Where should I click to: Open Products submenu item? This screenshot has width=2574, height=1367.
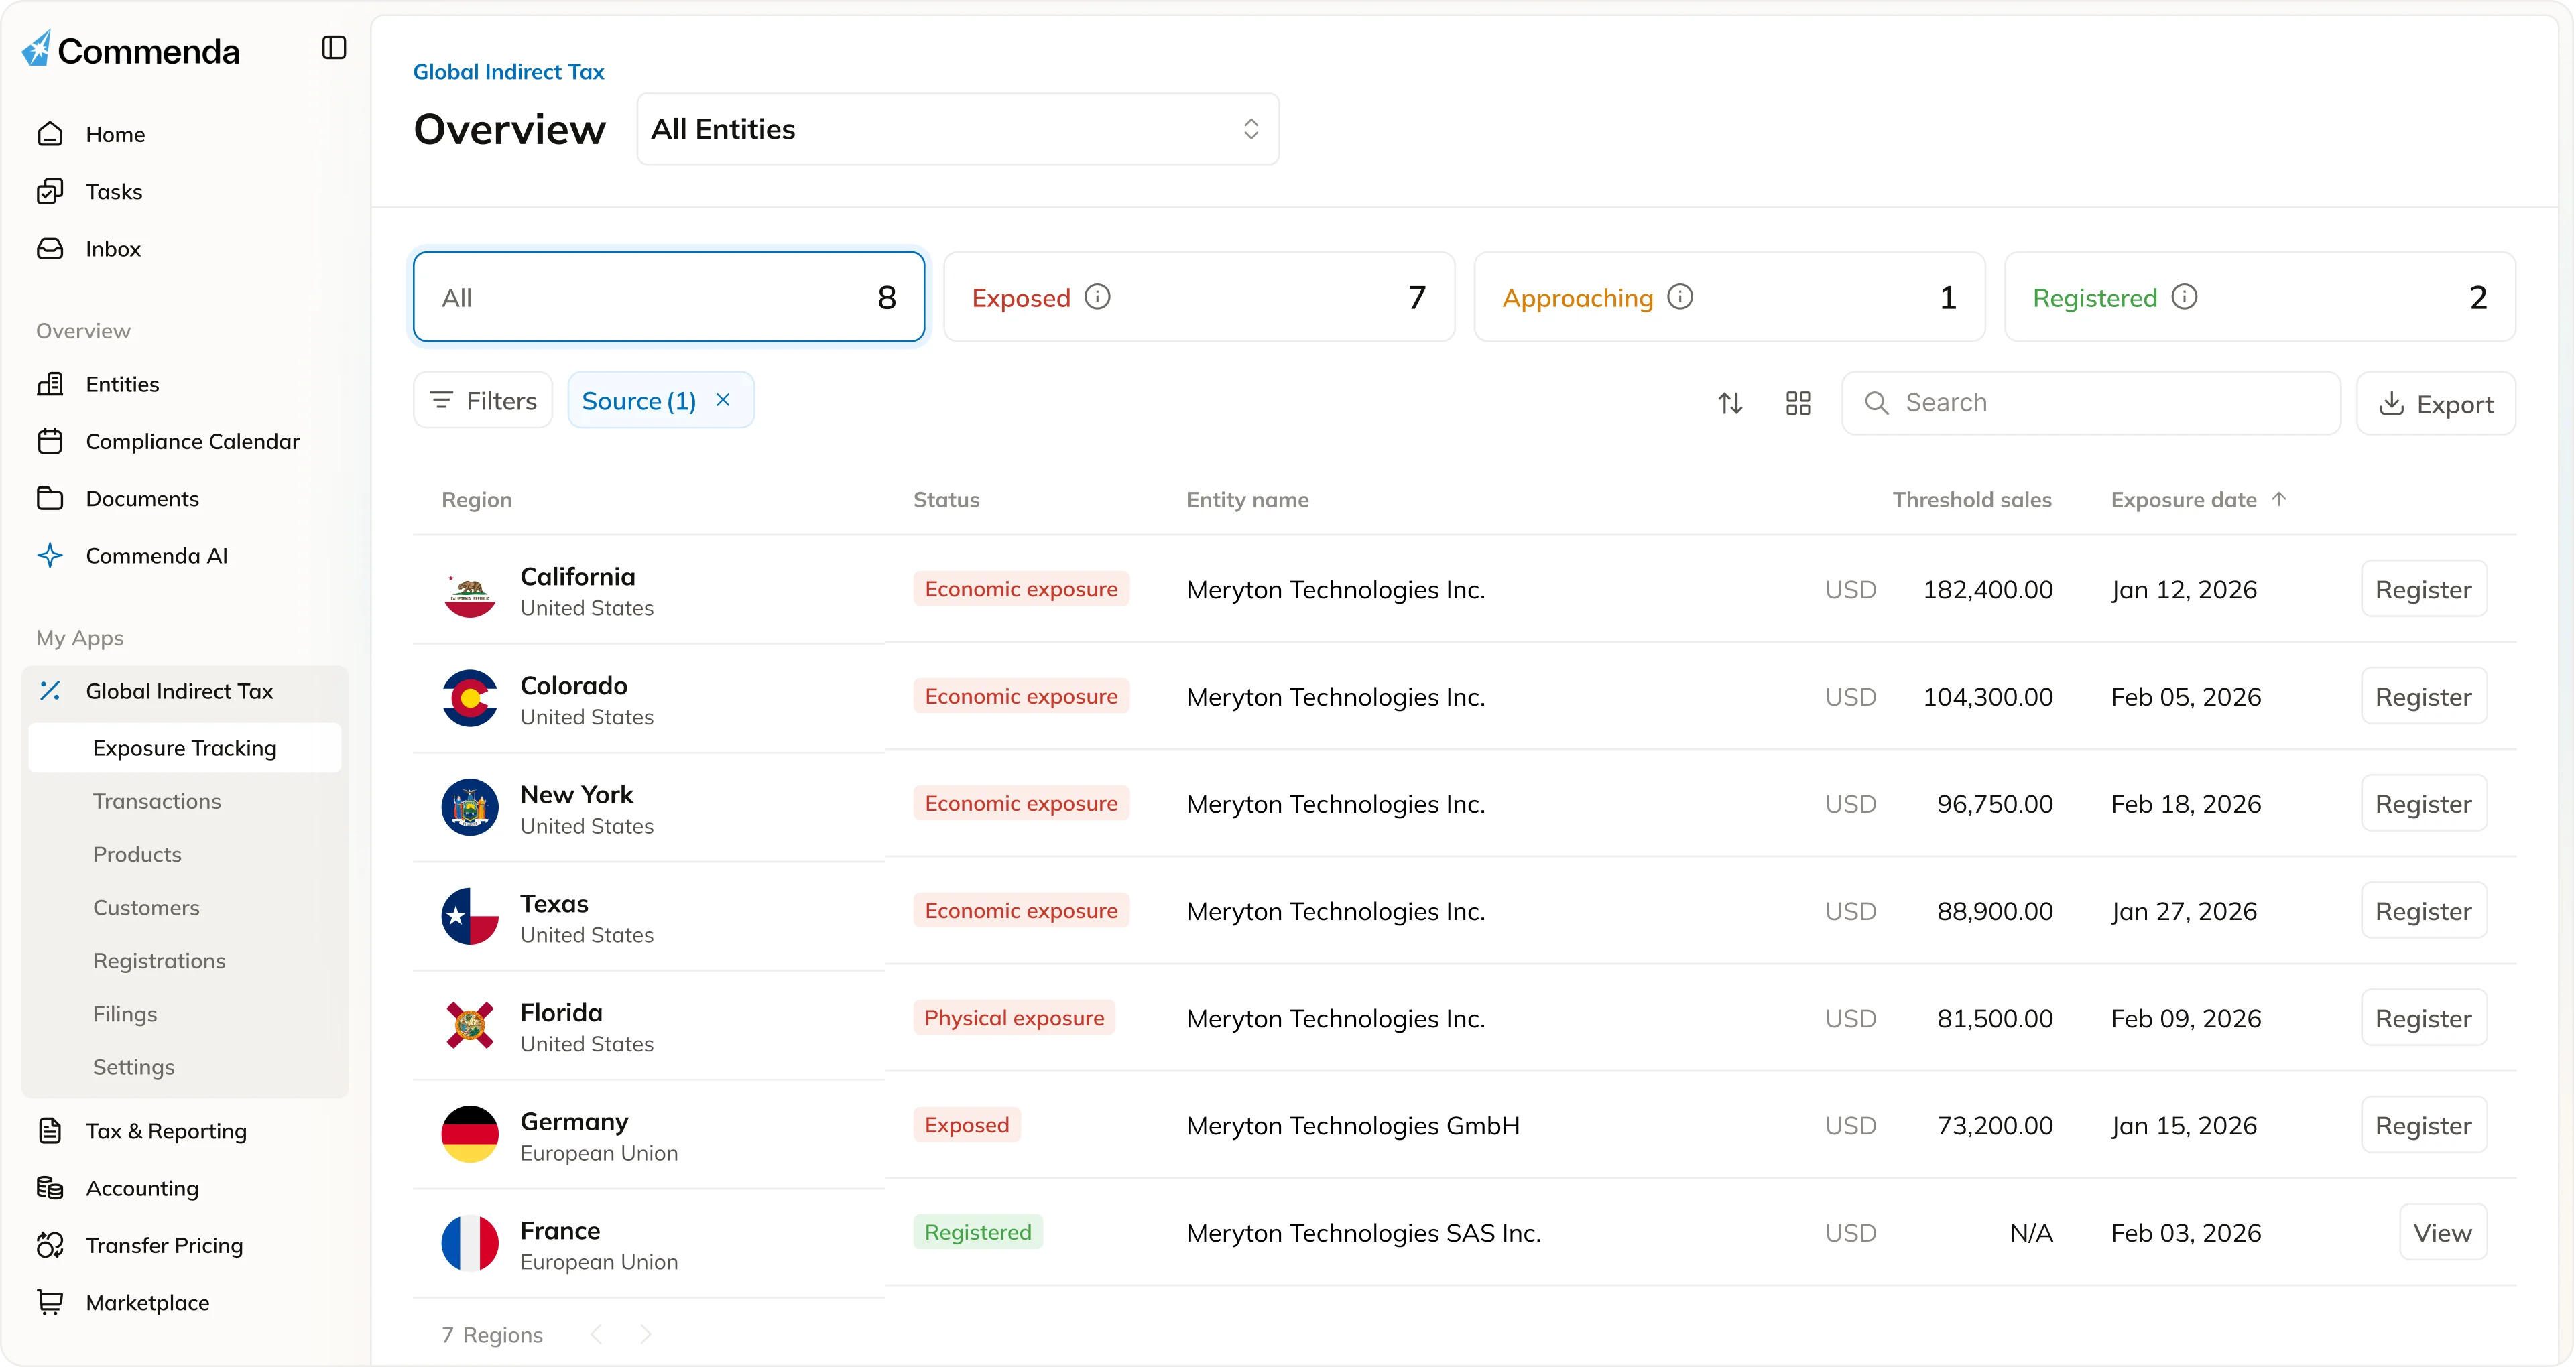pos(137,854)
